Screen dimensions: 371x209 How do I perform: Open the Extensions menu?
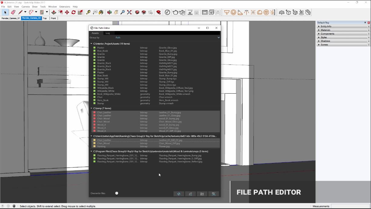65,7
